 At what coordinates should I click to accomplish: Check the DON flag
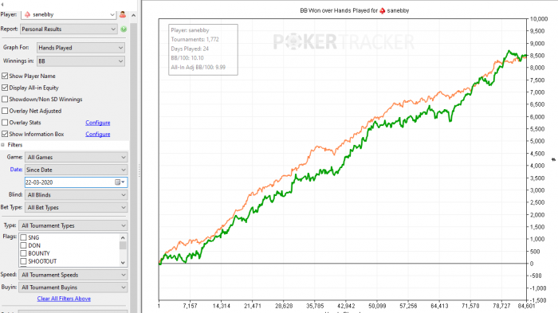pyautogui.click(x=23, y=245)
